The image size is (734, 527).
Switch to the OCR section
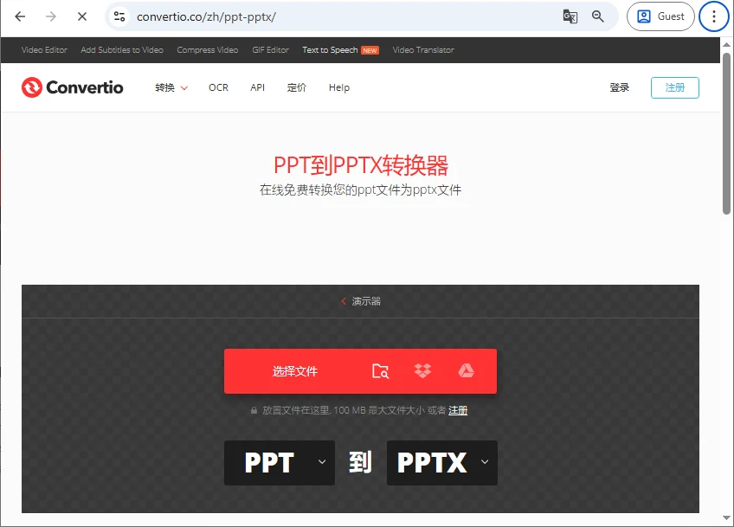click(x=218, y=87)
